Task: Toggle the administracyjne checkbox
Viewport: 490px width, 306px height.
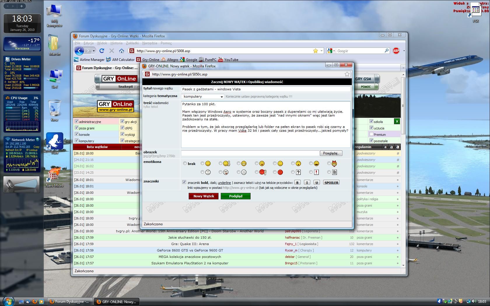Action: click(76, 121)
